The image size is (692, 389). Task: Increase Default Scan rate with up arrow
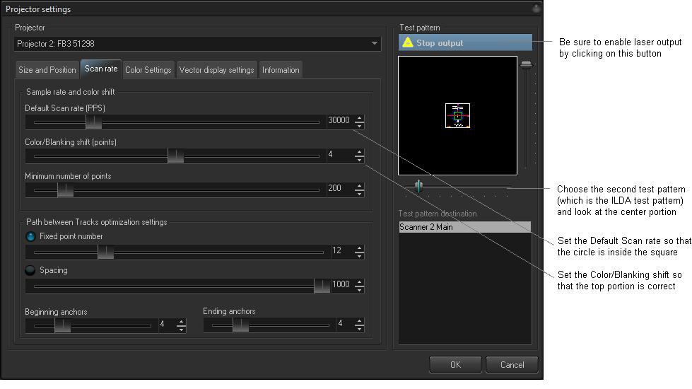click(360, 117)
